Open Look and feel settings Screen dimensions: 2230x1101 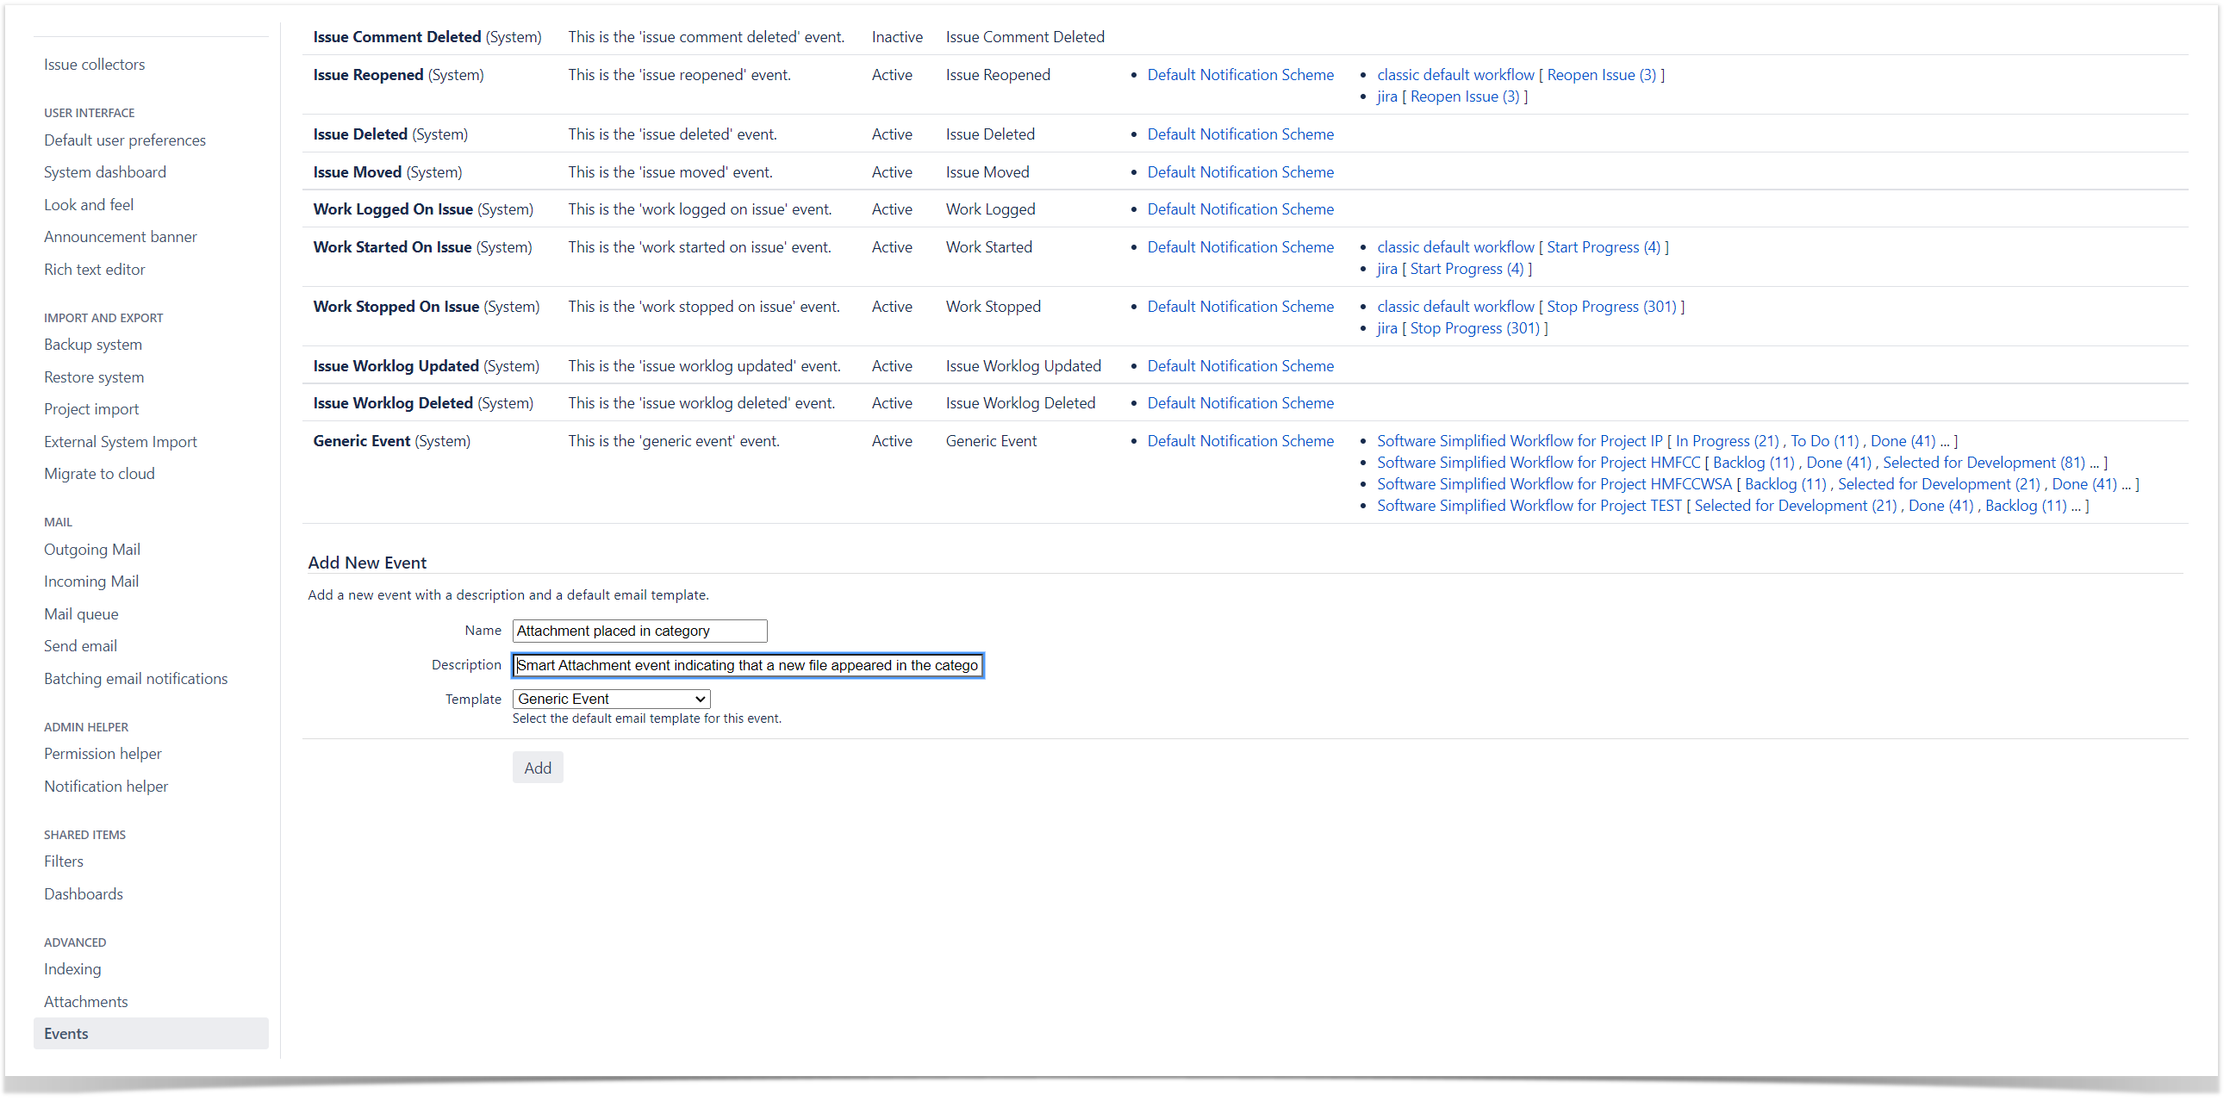point(88,204)
